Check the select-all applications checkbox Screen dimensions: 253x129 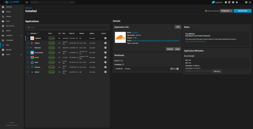click(x=28, y=33)
